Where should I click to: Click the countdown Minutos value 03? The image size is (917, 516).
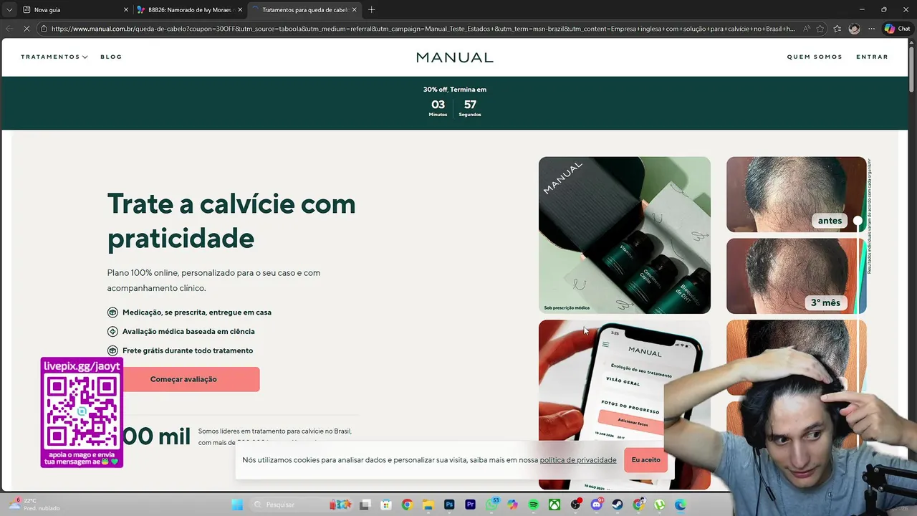point(438,105)
